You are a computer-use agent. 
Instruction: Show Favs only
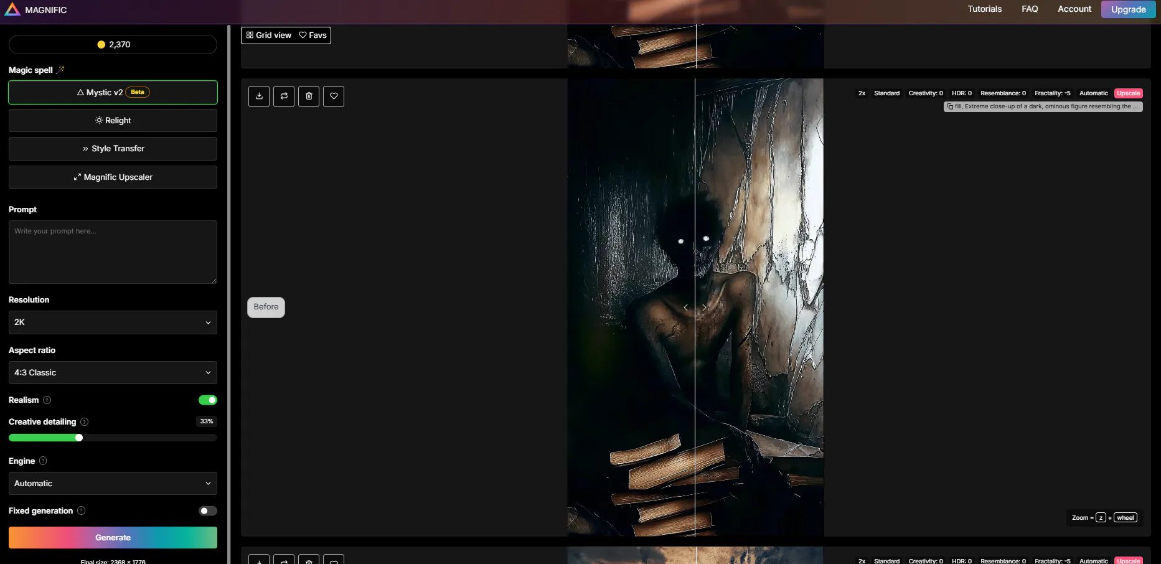pyautogui.click(x=313, y=35)
